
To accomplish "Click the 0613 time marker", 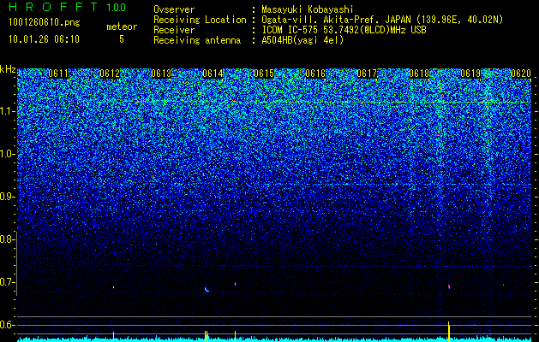I will click(161, 74).
